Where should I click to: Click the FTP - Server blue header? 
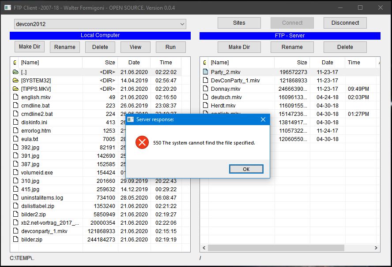click(x=290, y=36)
